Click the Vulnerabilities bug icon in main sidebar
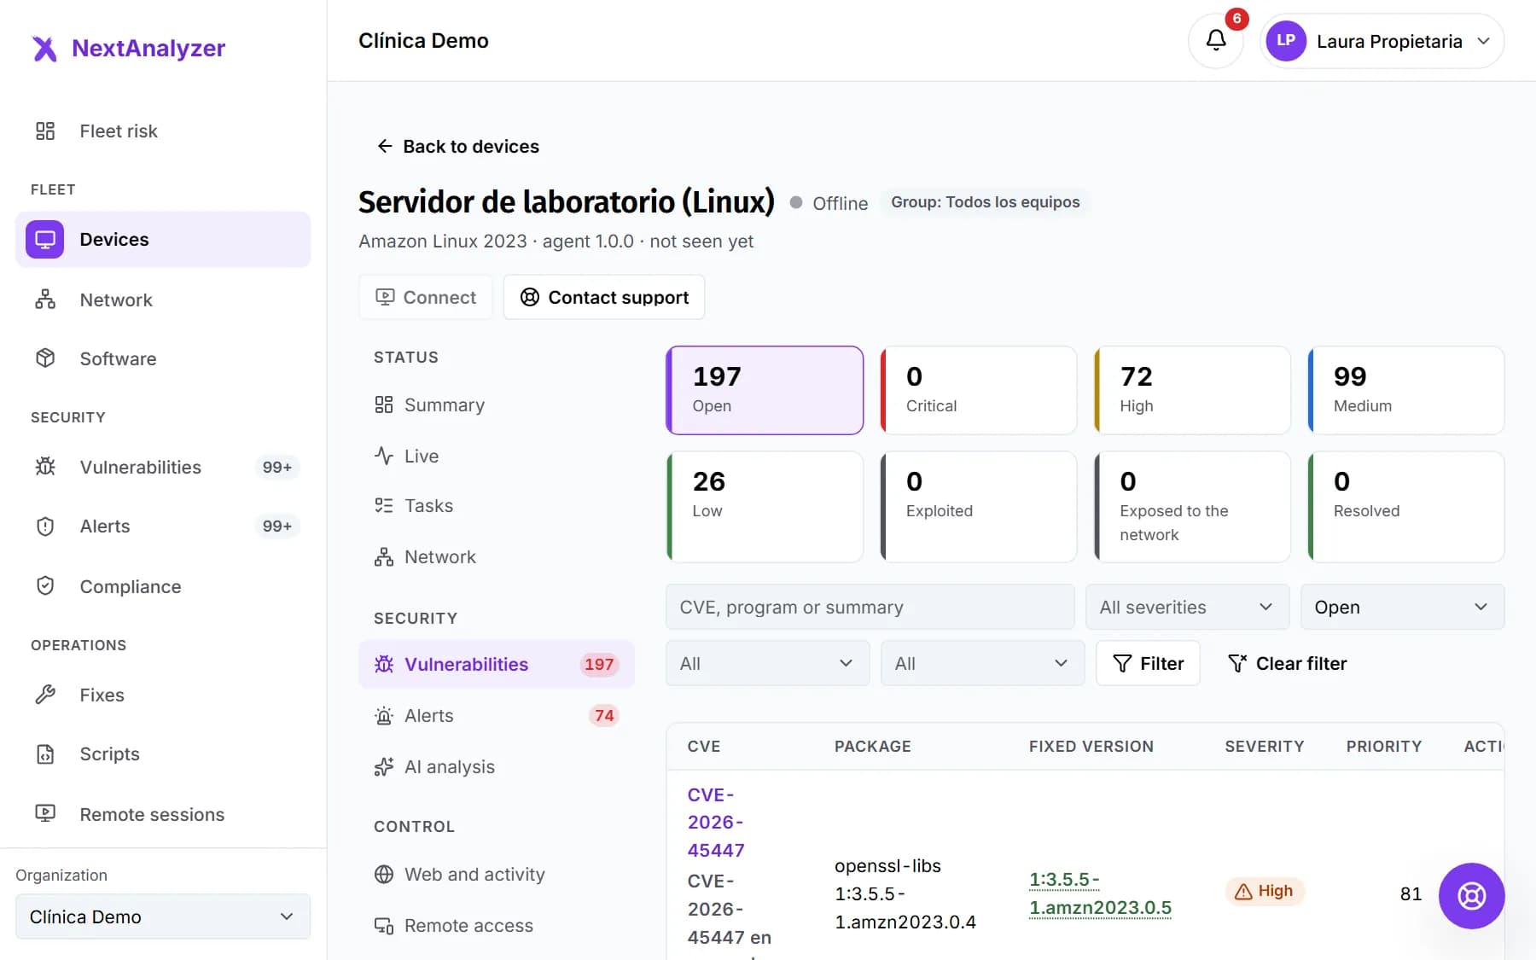This screenshot has height=960, width=1536. [x=45, y=467]
